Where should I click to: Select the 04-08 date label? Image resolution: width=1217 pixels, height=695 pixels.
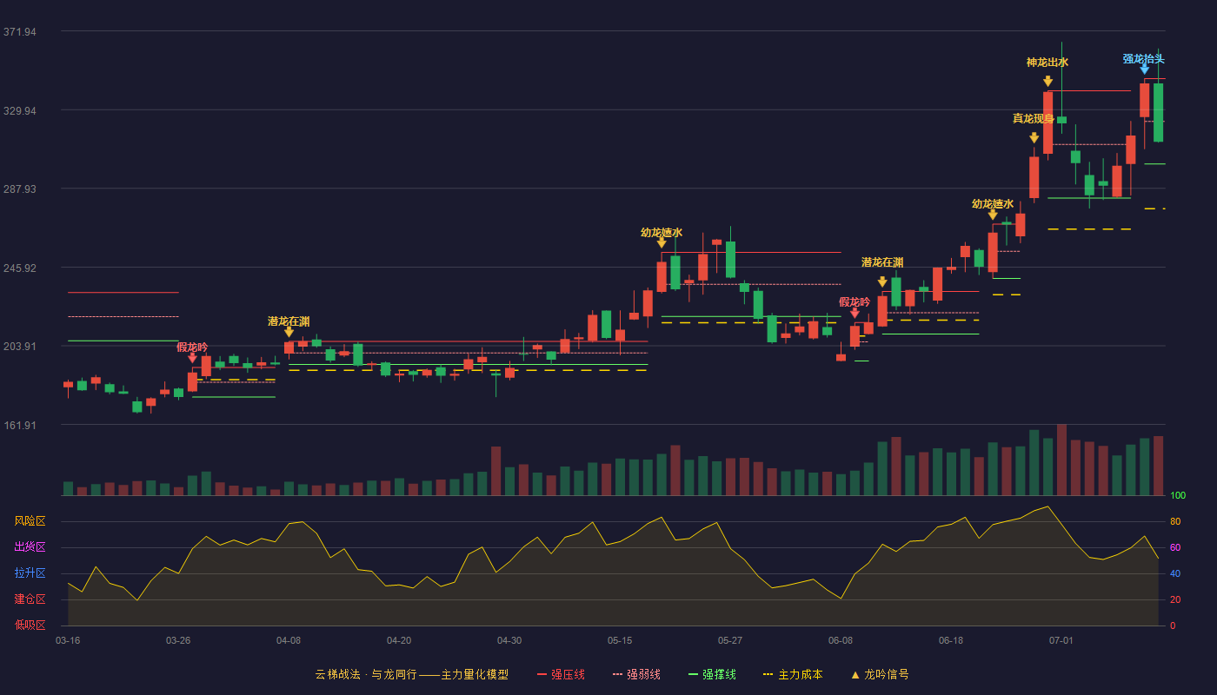click(x=289, y=640)
